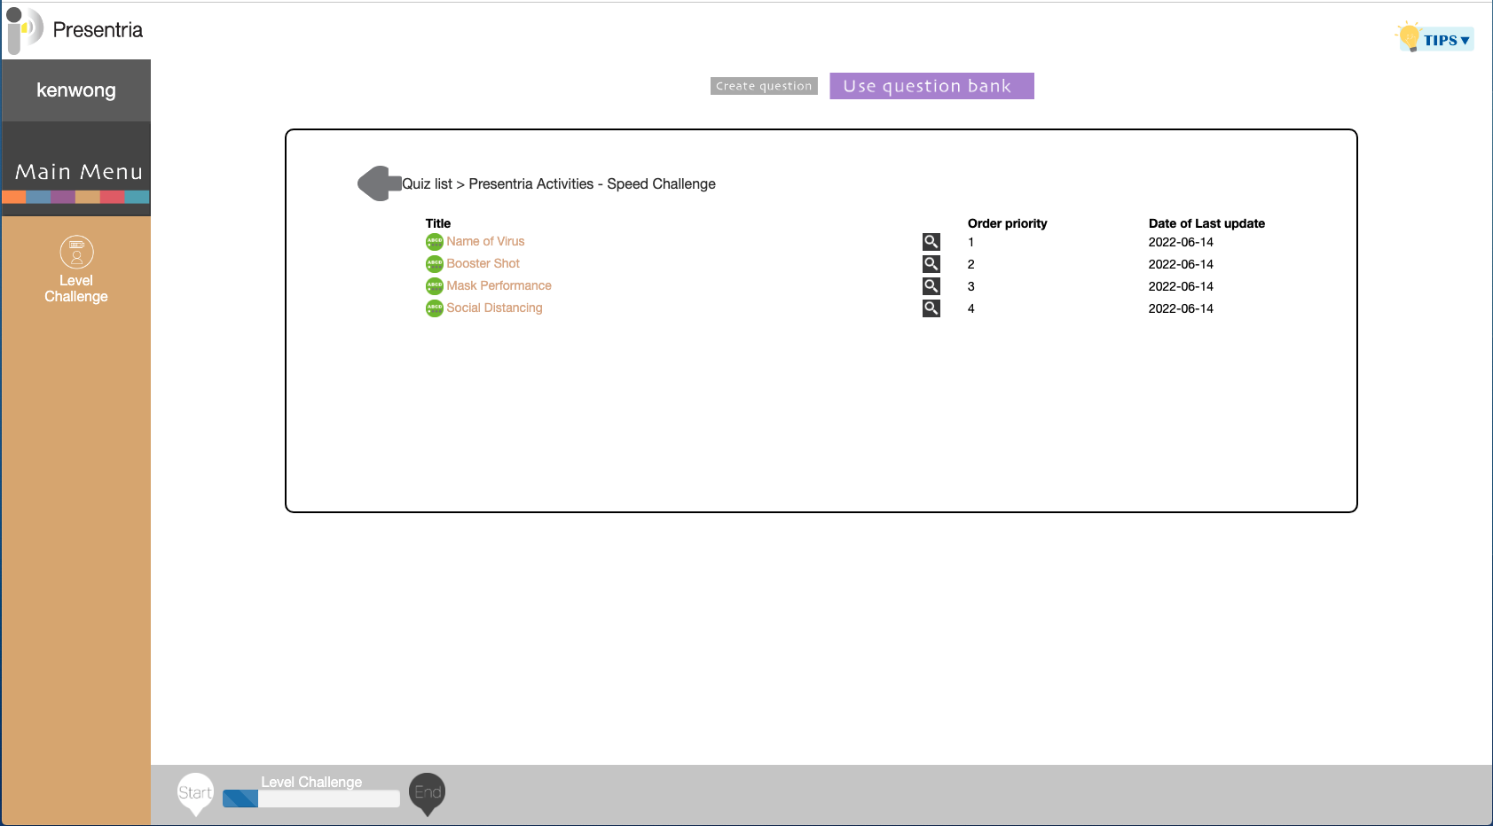
Task: Click the green icon beside Mask Performance
Action: (x=435, y=286)
